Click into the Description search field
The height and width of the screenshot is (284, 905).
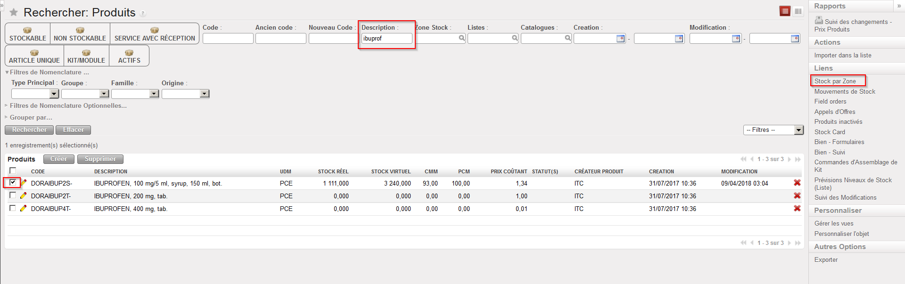[387, 39]
